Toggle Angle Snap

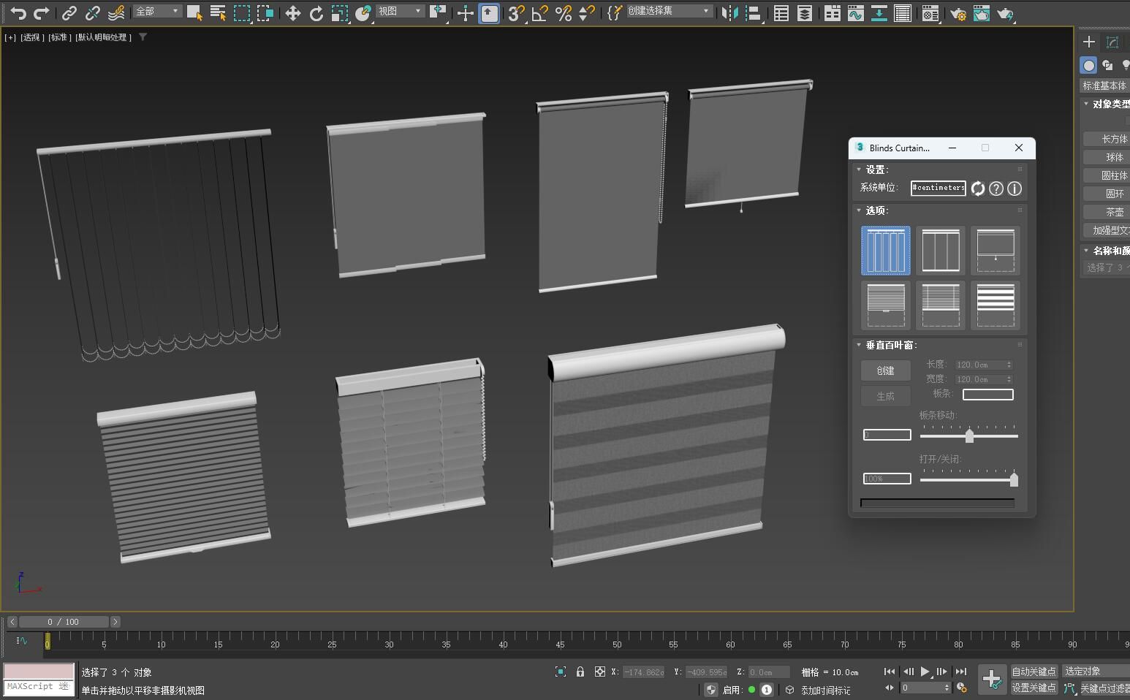[x=539, y=12]
